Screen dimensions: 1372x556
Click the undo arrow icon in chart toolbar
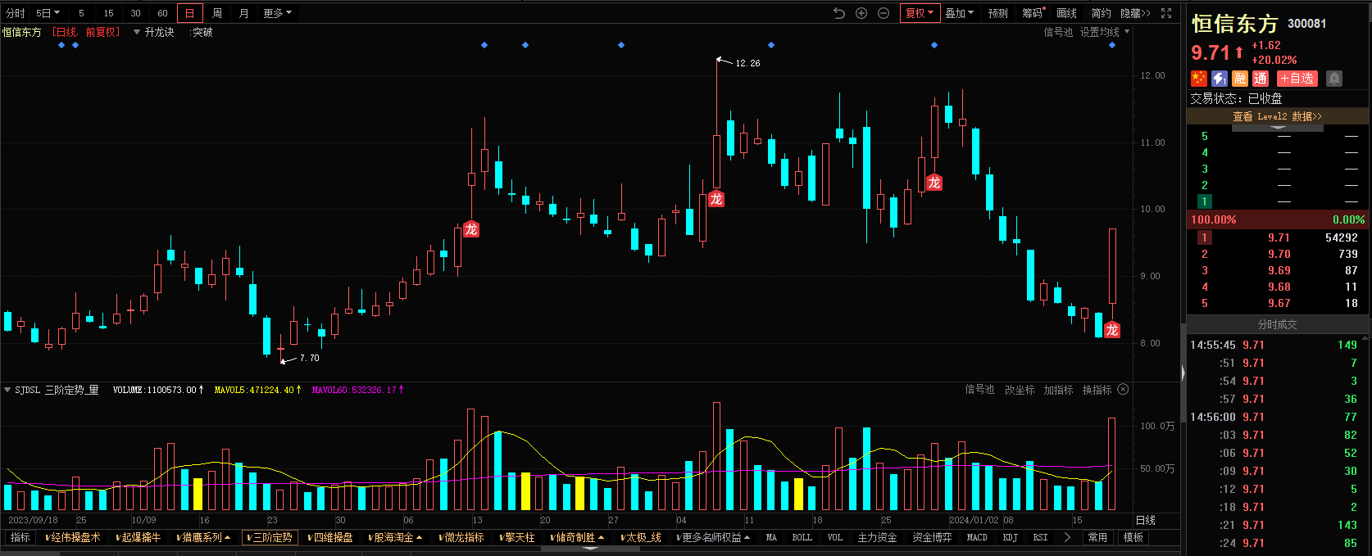(838, 13)
